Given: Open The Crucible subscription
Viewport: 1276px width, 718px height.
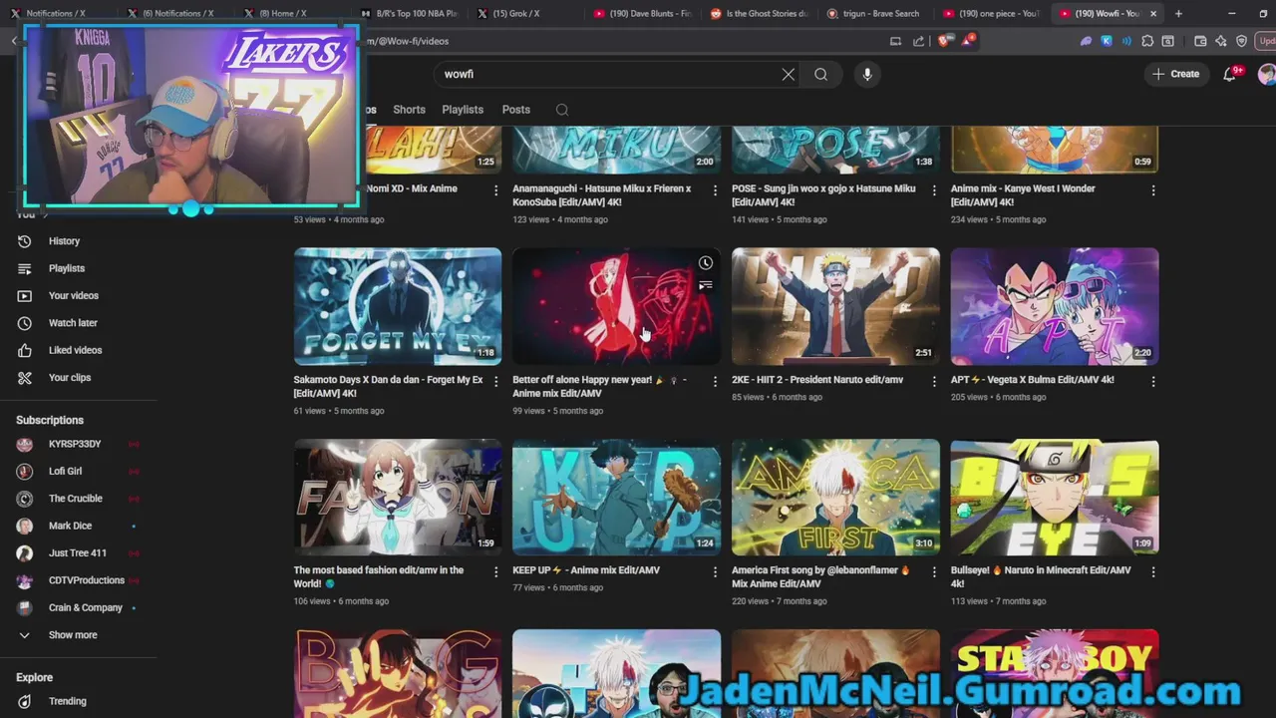Looking at the screenshot, I should [x=78, y=499].
